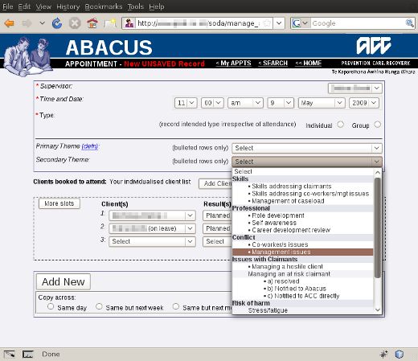Click the browser forward arrow
Screen dimensions: 418x361
tap(27, 23)
